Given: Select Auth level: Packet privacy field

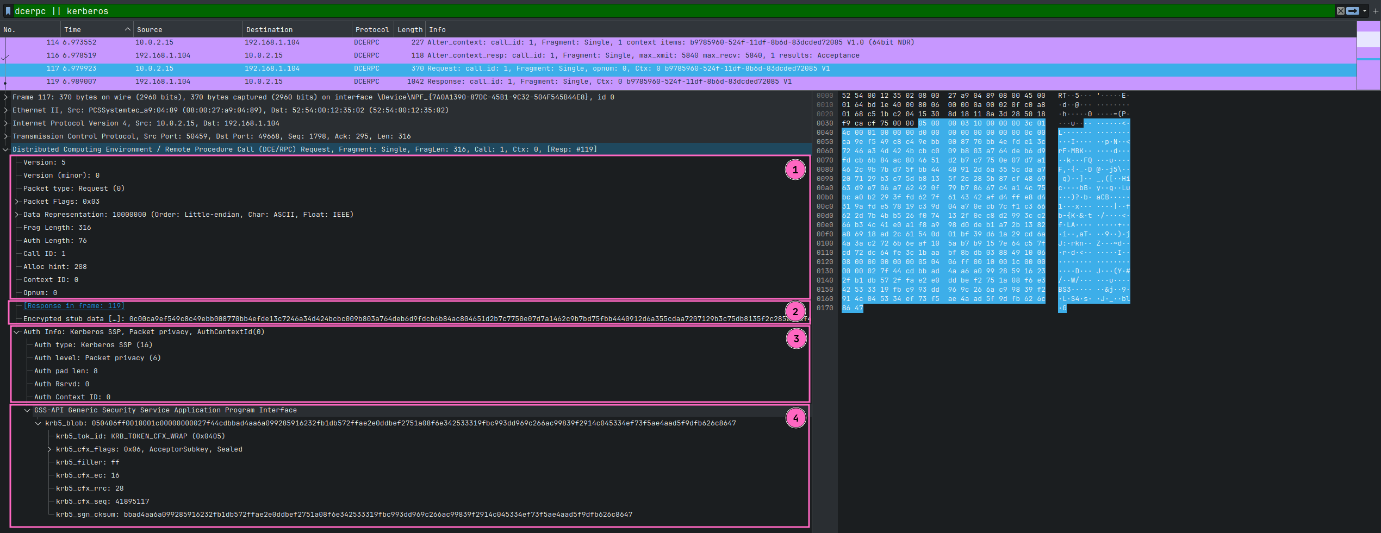Looking at the screenshot, I should tap(97, 358).
